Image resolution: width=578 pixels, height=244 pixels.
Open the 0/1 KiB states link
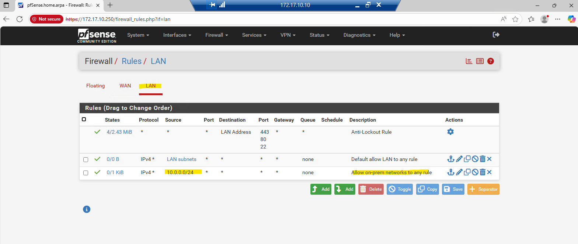115,172
